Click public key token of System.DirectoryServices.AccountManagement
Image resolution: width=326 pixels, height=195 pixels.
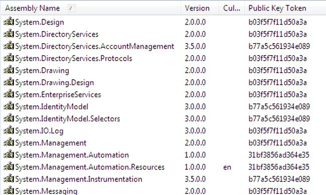click(279, 46)
